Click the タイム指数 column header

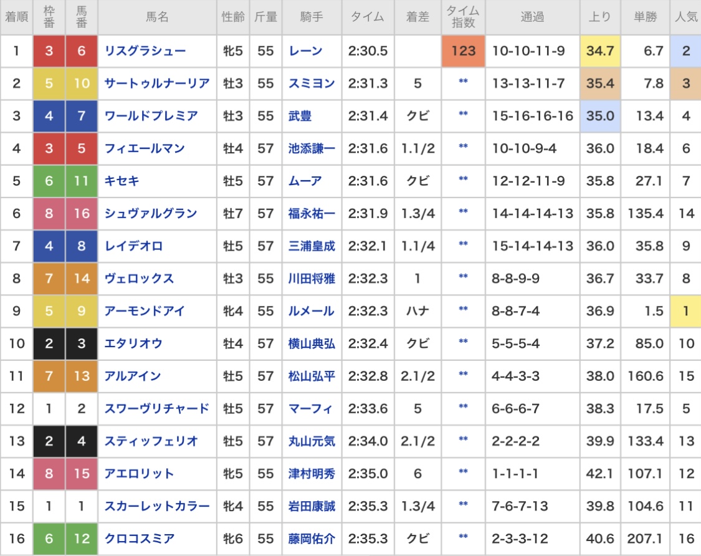point(463,17)
